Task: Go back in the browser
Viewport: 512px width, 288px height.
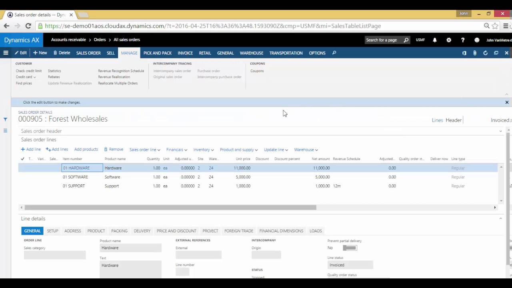Action: tap(6, 26)
